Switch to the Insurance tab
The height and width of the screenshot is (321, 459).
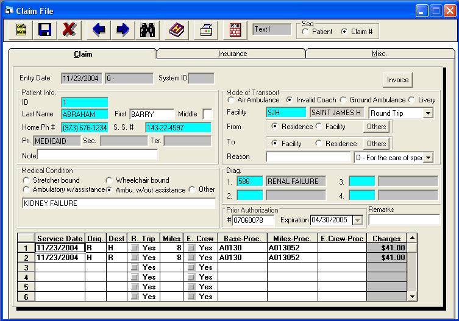[x=232, y=54]
